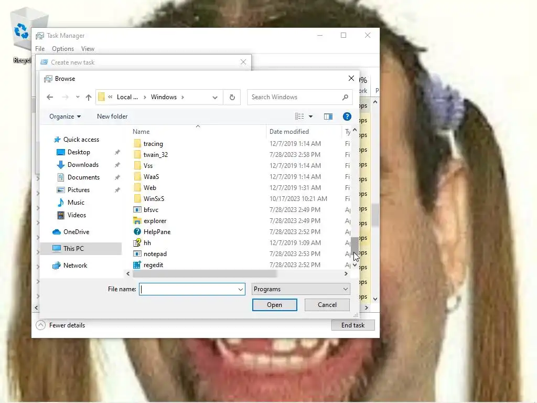
Task: Select the Vss folder
Action: tap(143, 165)
